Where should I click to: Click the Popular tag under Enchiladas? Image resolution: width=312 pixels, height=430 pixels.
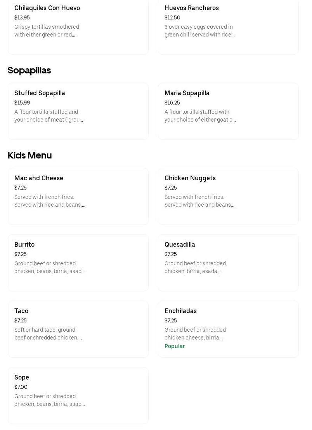tap(175, 346)
